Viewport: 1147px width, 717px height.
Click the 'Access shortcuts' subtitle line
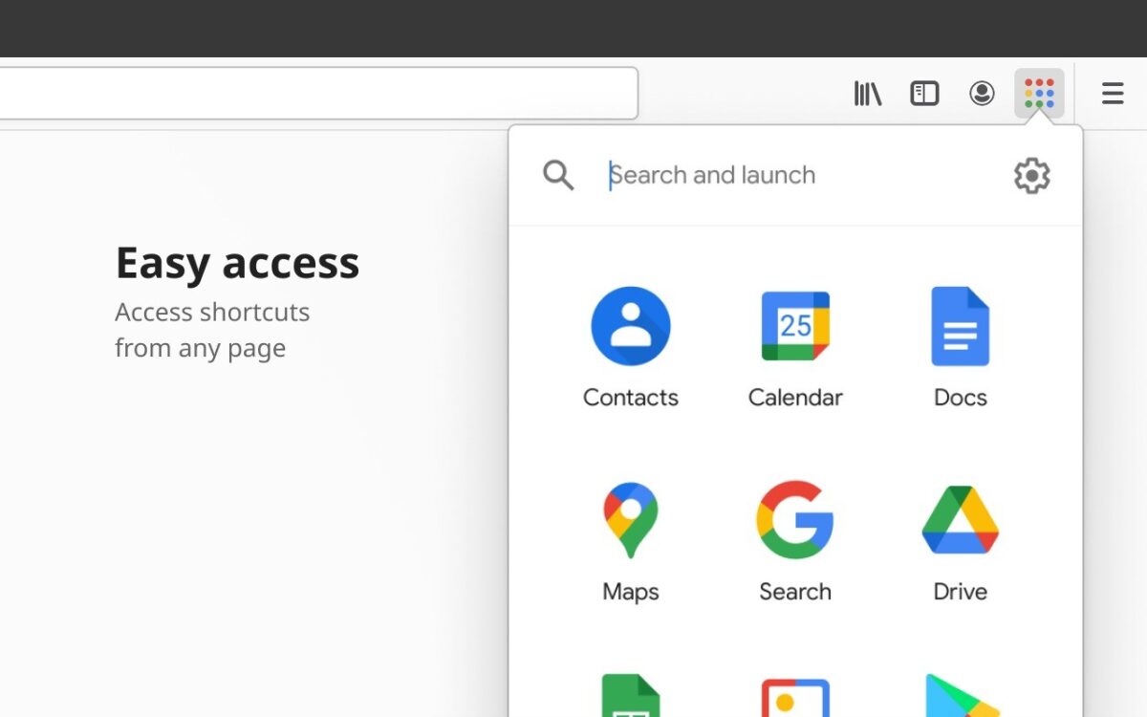(x=212, y=313)
